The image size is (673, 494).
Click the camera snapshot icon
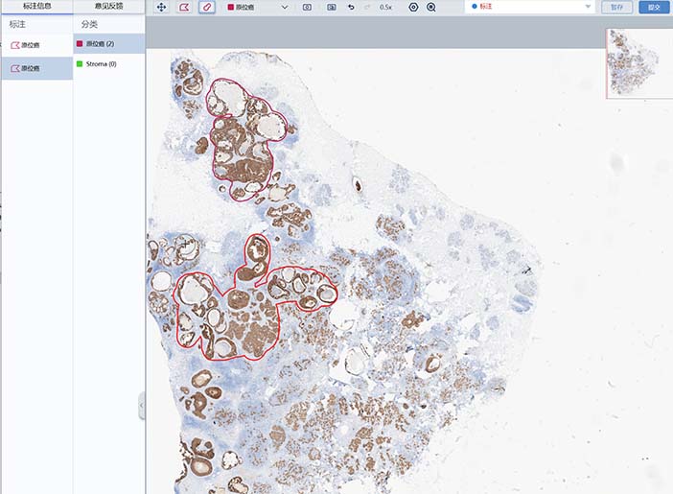(x=331, y=7)
